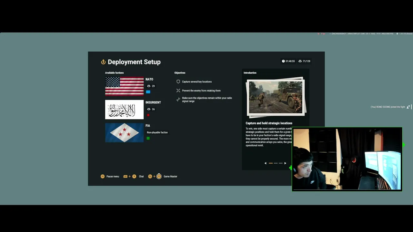Click the LB button icon for Chat
This screenshot has width=413, height=232.
click(126, 177)
